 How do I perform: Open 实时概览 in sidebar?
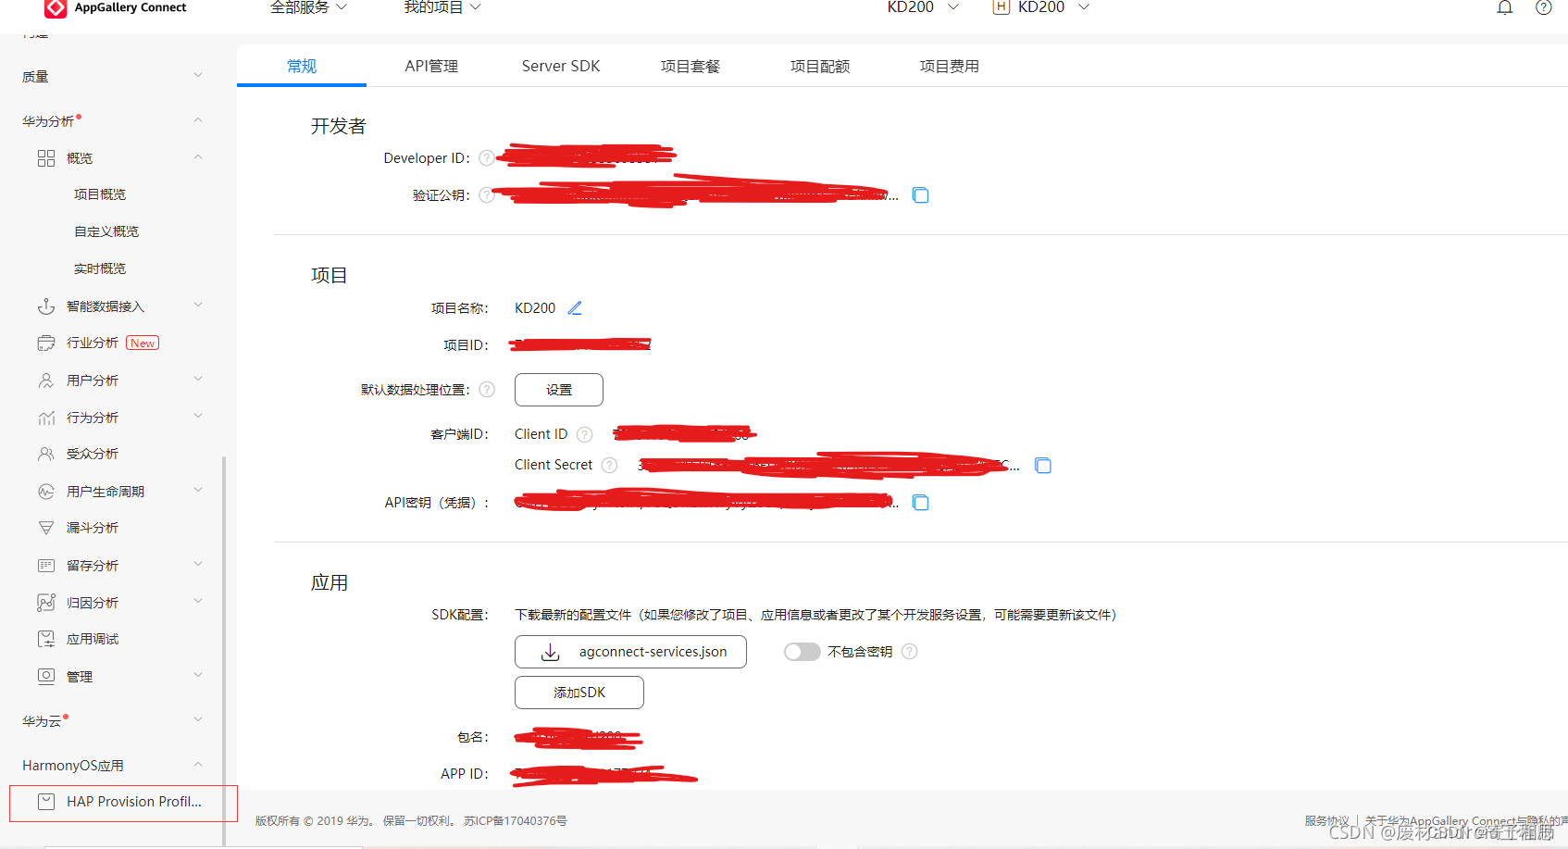[100, 268]
